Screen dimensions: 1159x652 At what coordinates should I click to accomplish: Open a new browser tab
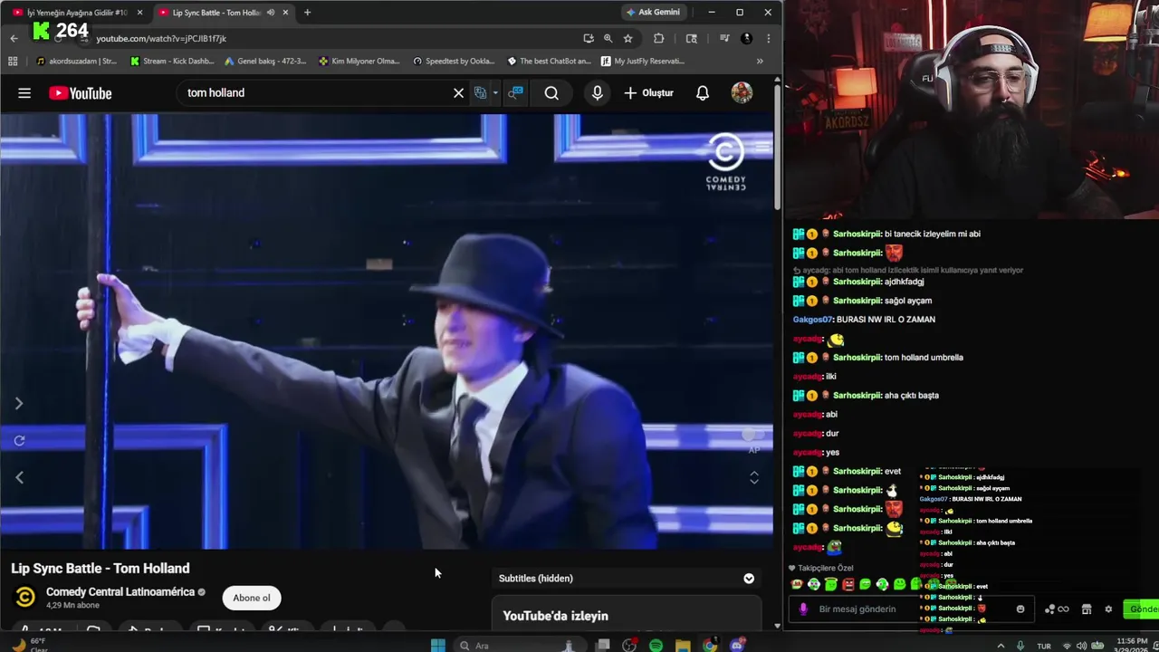click(307, 13)
